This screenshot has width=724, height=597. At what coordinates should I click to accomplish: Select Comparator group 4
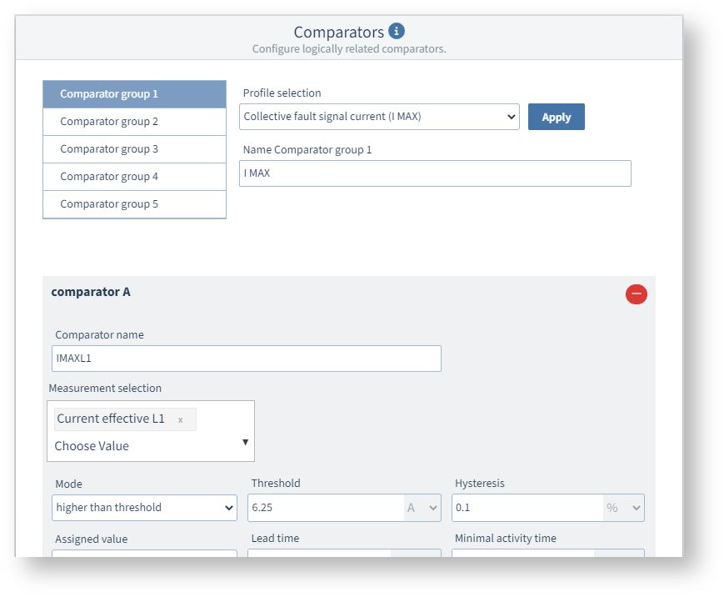[134, 177]
